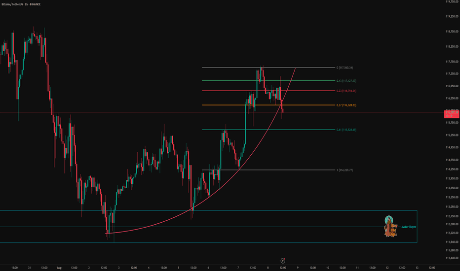Image resolution: width=460 pixels, height=271 pixels.
Task: Click the 116,550.00 price axis label
Action: click(452, 98)
